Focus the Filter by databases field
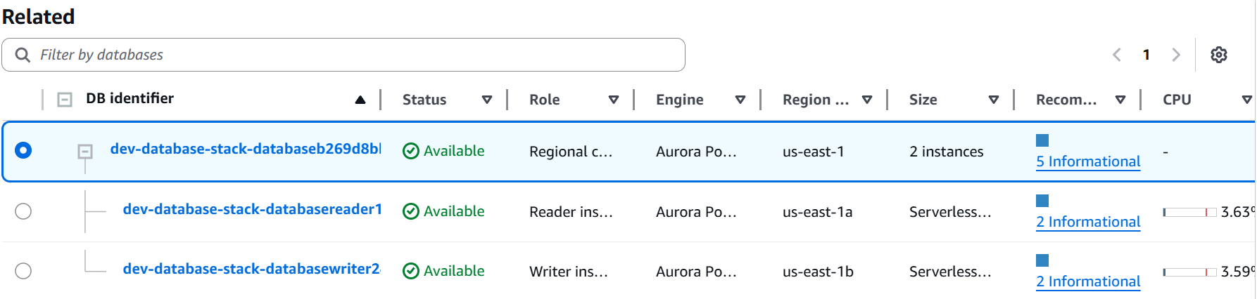The height and width of the screenshot is (299, 1257). (x=343, y=55)
